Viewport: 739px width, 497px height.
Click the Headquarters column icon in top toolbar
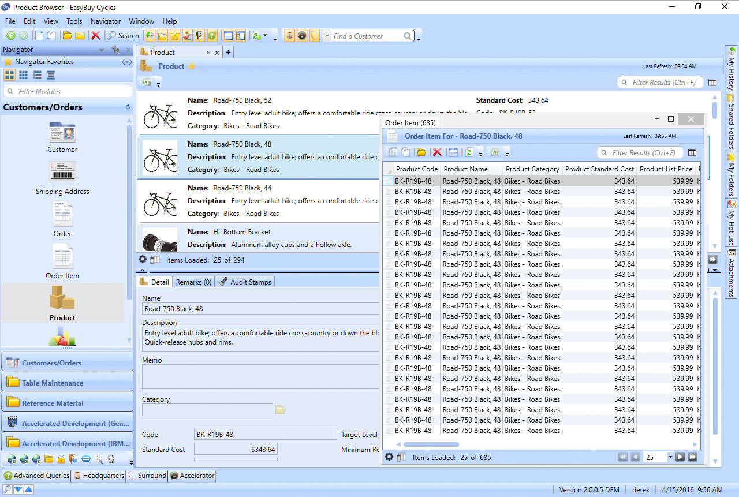point(290,36)
